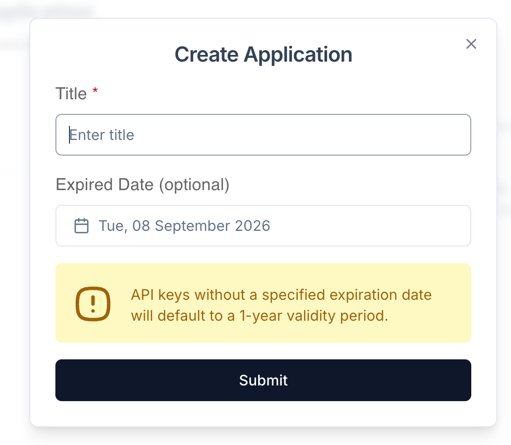Submit the Create Application form
Viewport: 511px width, 445px height.
click(263, 380)
